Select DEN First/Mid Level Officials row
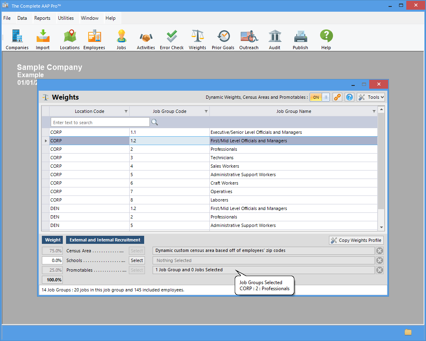Image resolution: width=426 pixels, height=341 pixels. tap(209, 208)
